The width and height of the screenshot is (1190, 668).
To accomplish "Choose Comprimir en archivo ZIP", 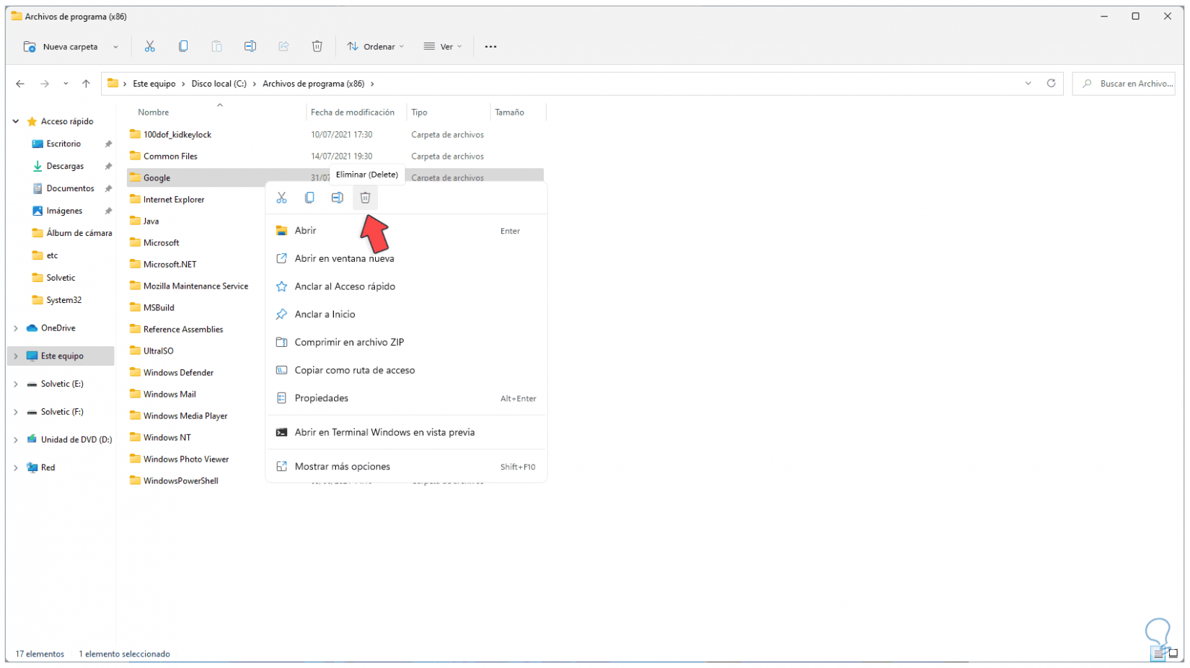I will (x=406, y=342).
